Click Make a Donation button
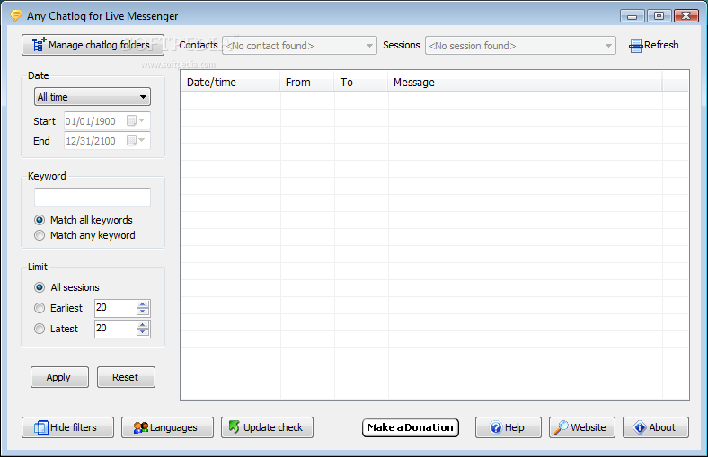Screen dimensions: 708x457 (411, 427)
